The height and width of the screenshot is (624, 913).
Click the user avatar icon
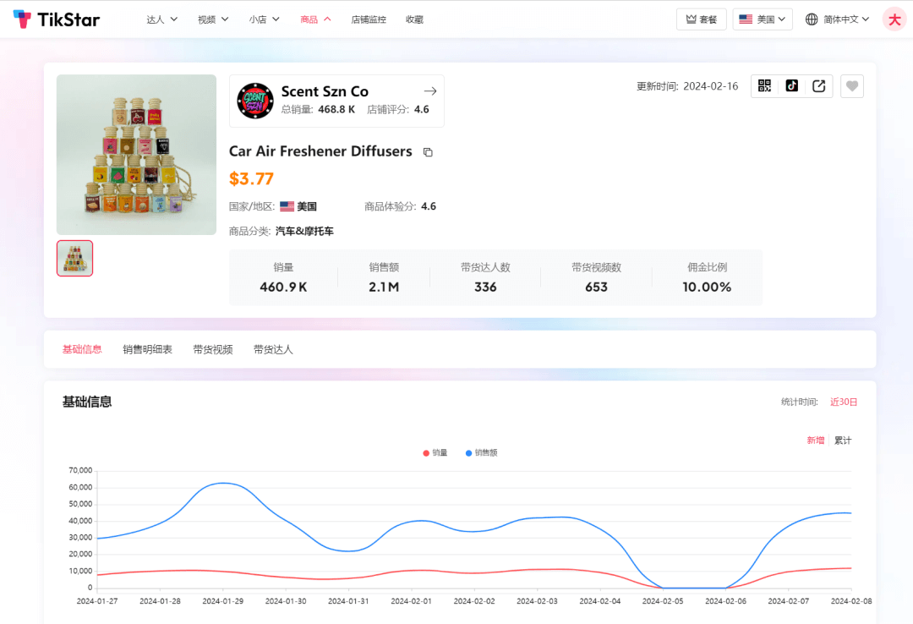point(894,19)
